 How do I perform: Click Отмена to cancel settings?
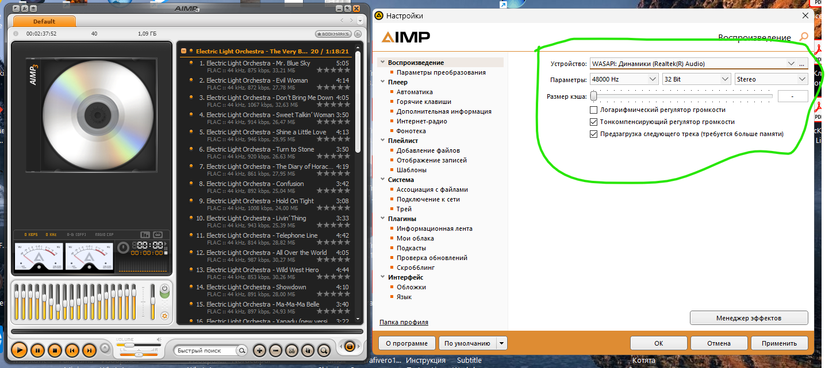pos(719,343)
